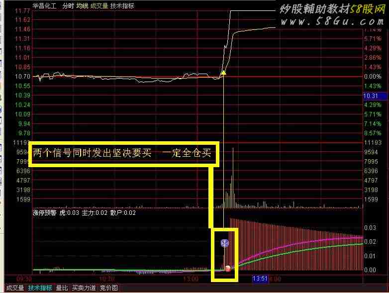Click the 技术指标 label in the chart header
The height and width of the screenshot is (293, 389).
pos(122,6)
